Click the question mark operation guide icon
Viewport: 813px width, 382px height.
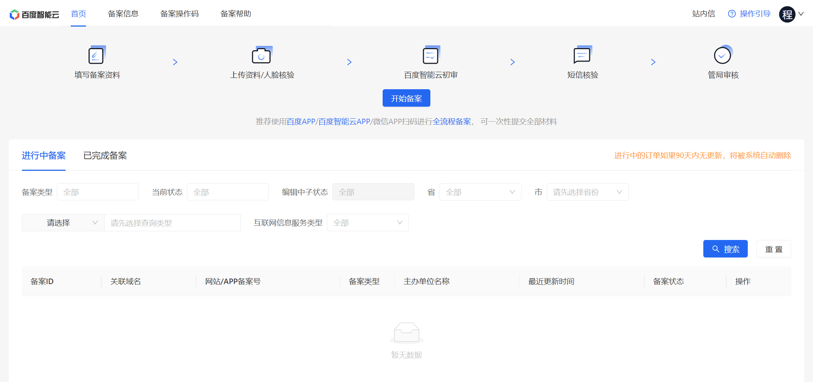click(731, 14)
